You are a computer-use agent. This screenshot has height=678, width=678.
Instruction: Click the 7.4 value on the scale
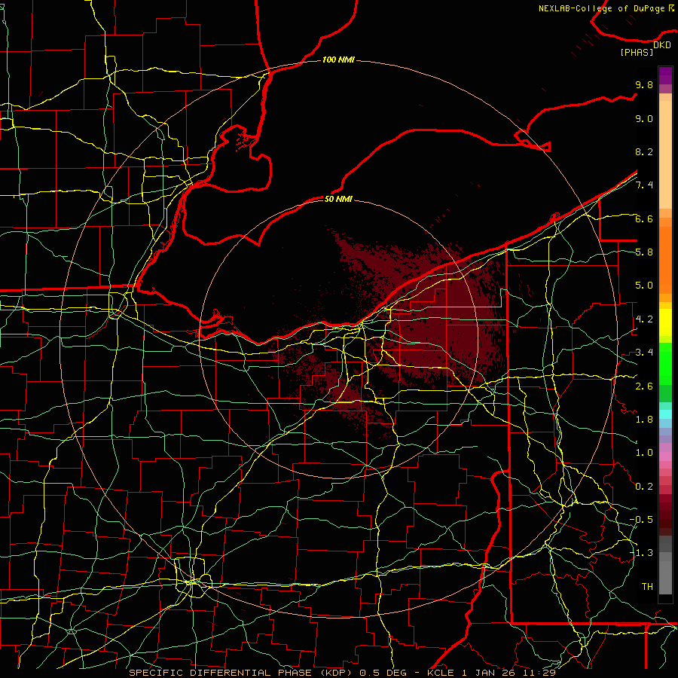coord(644,185)
